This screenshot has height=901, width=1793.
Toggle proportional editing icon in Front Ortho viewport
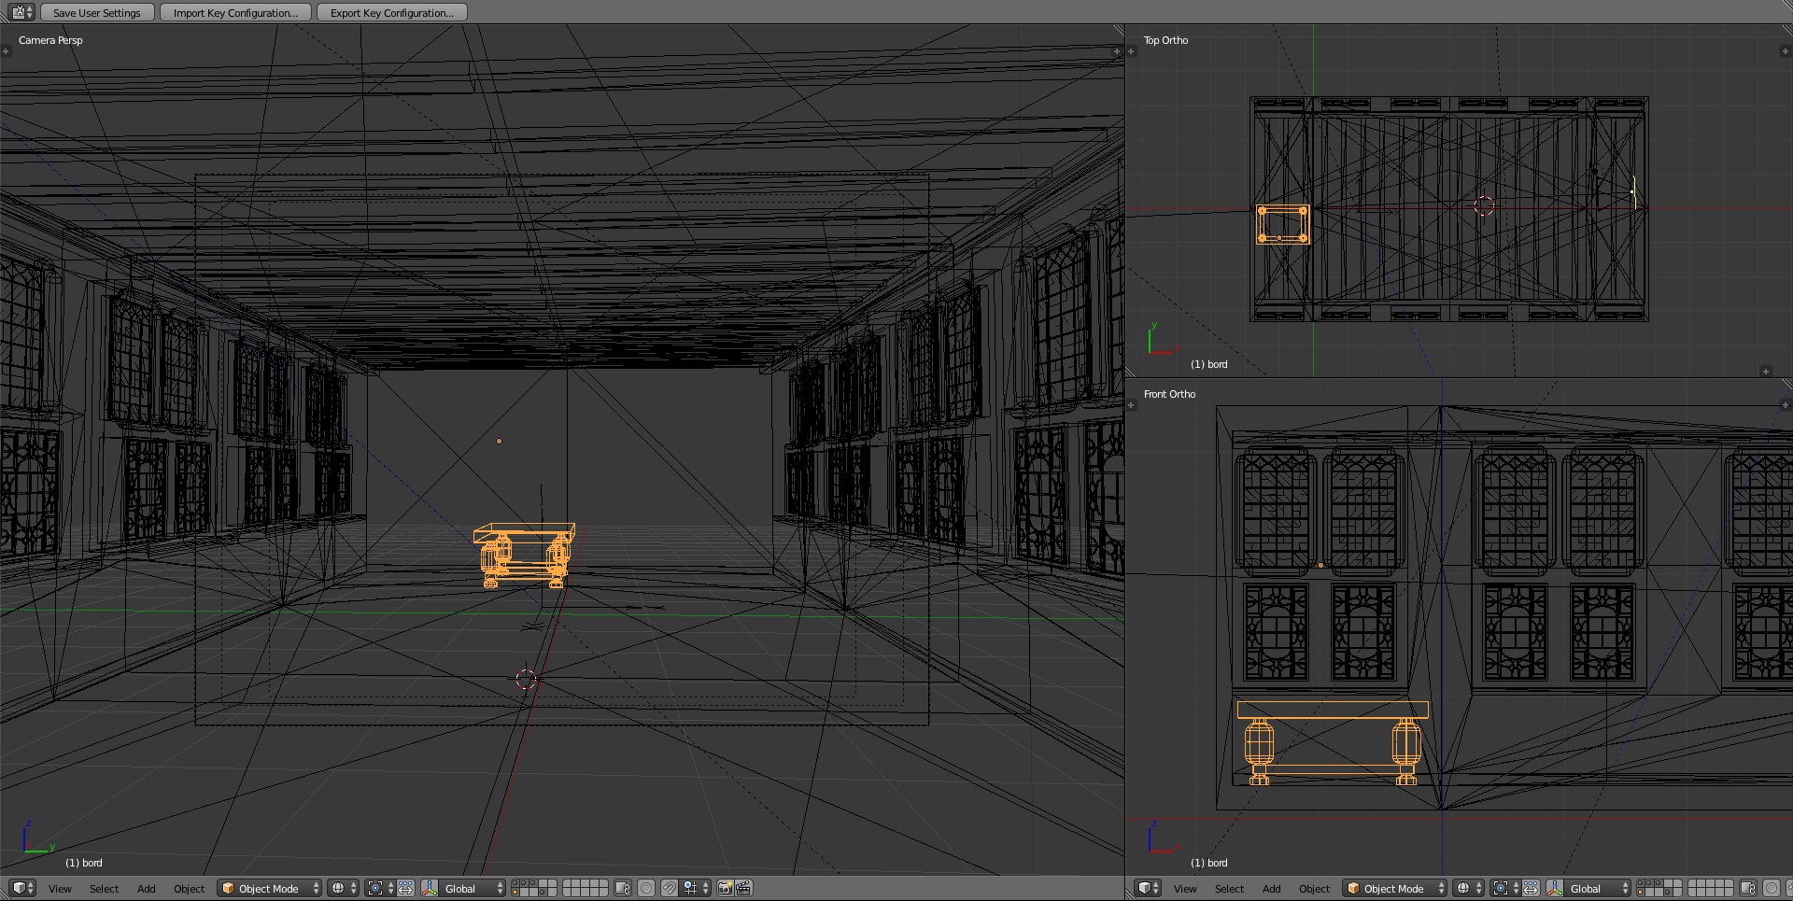(x=1771, y=888)
